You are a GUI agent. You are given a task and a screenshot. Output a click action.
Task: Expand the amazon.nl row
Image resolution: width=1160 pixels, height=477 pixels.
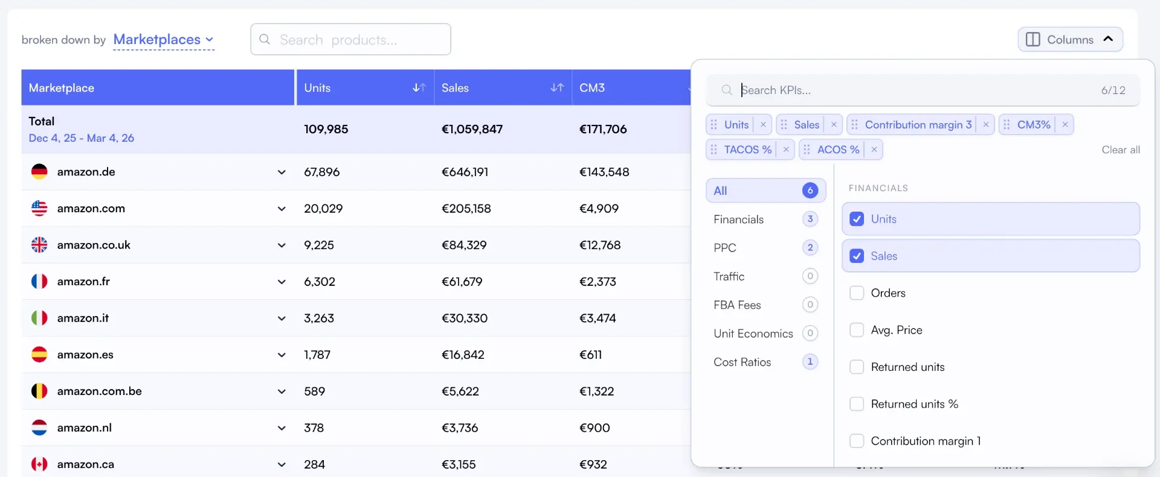click(x=282, y=428)
